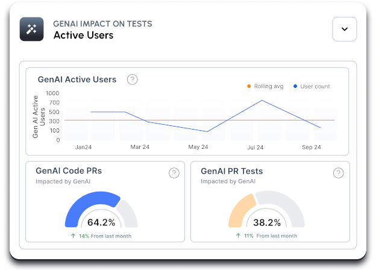The height and width of the screenshot is (270, 376).
Task: Click the GenAI PR Tests title
Action: tap(231, 171)
